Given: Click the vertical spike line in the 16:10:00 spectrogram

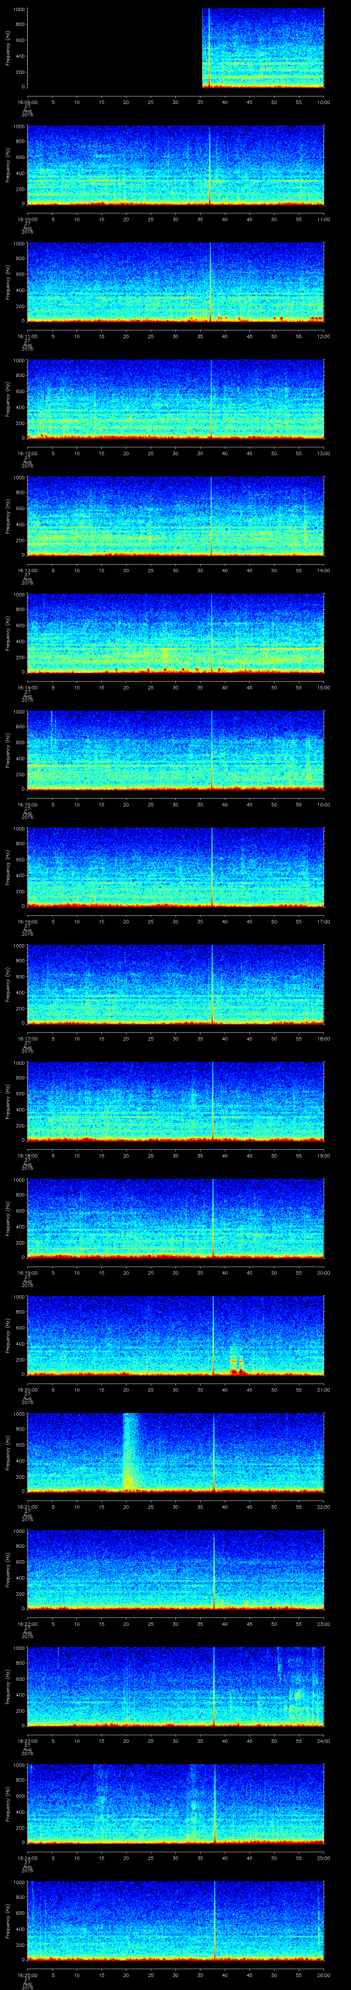Looking at the screenshot, I should point(210,165).
